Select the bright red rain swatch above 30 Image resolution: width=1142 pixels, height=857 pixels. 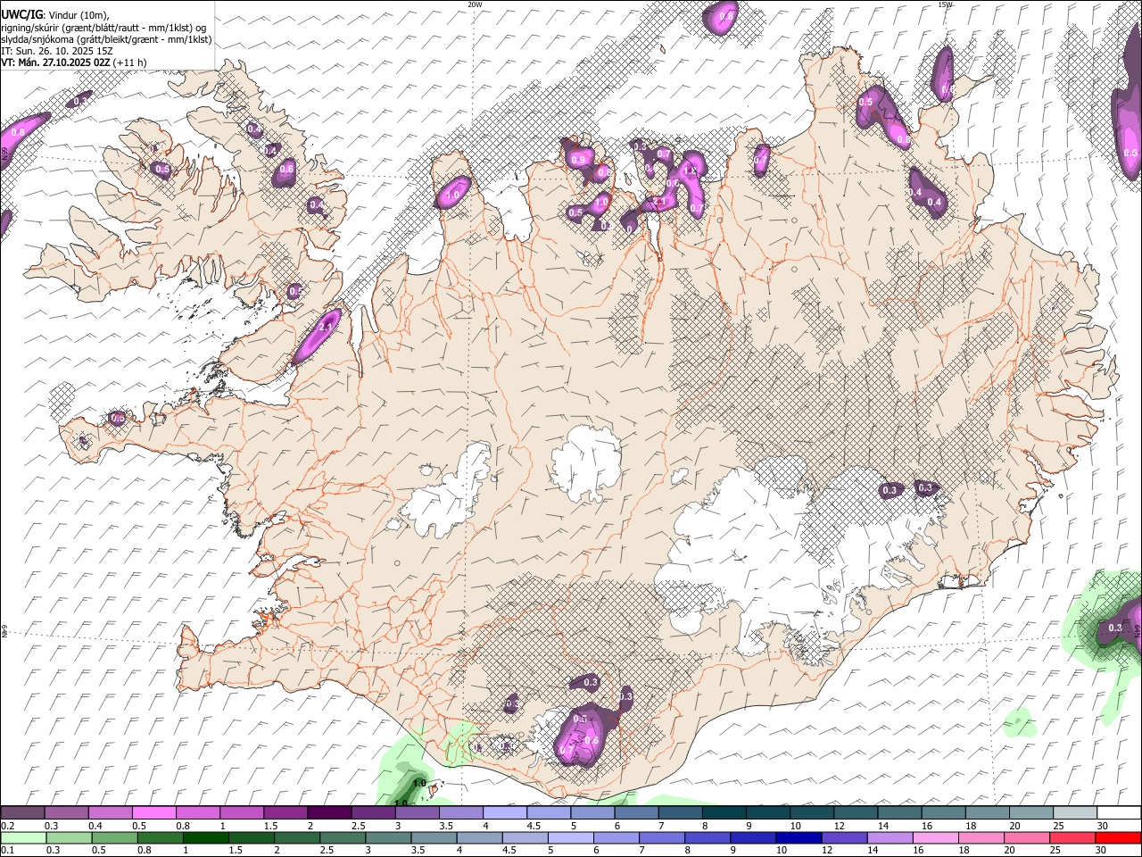(1118, 837)
